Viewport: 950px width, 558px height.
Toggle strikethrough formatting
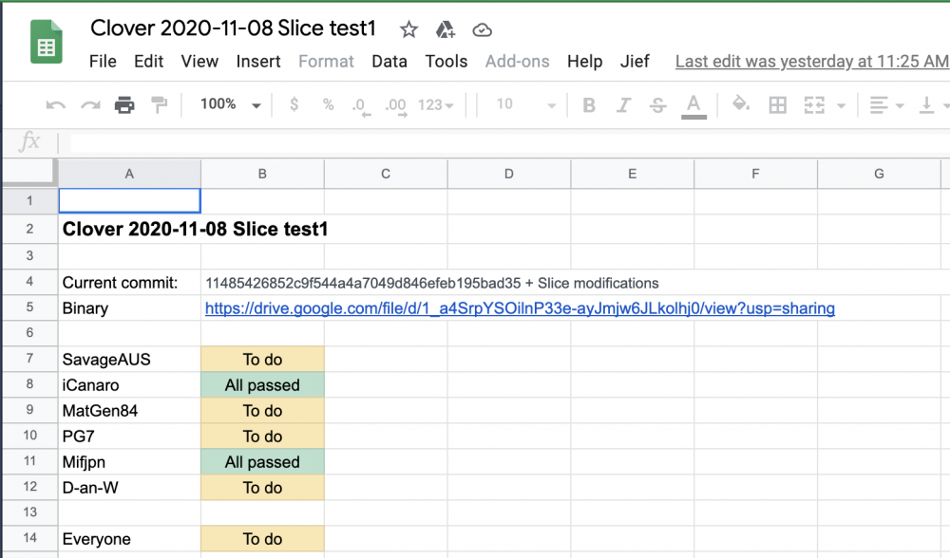point(658,105)
